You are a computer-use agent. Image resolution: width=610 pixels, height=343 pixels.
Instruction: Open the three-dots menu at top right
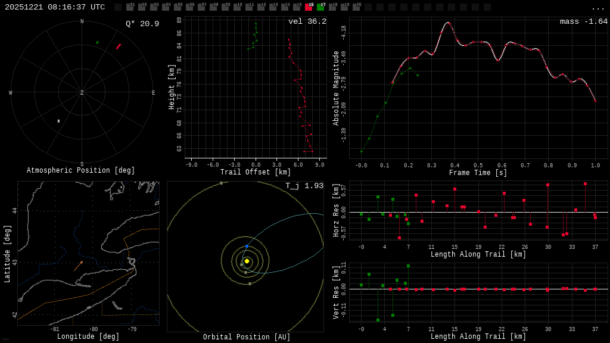pyautogui.click(x=597, y=8)
